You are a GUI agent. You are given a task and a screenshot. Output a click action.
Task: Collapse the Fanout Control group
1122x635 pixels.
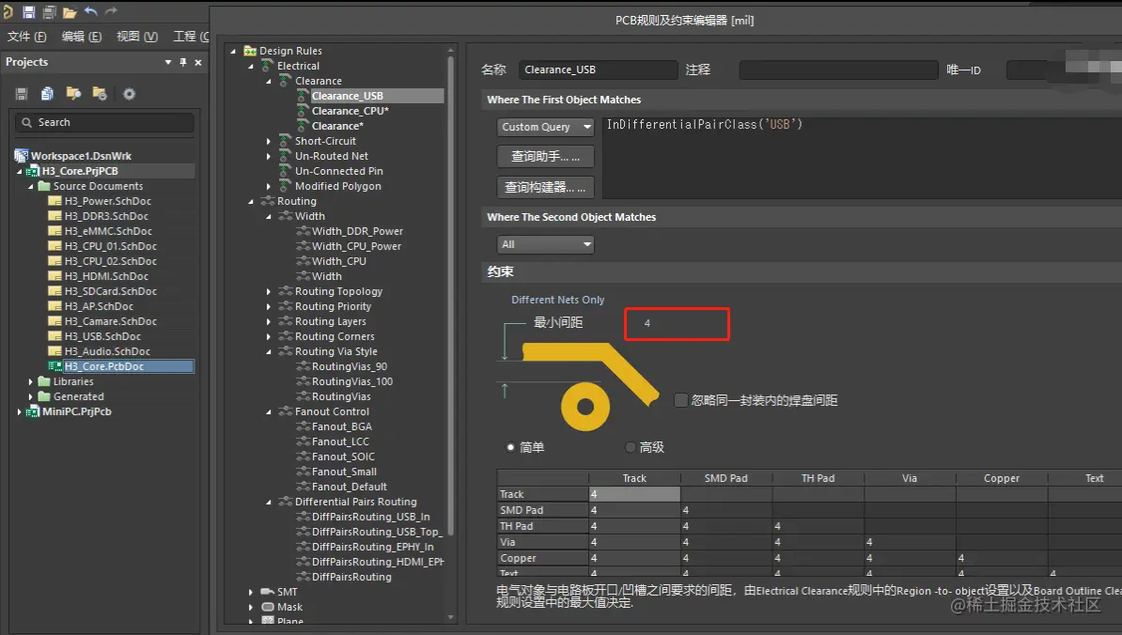tap(269, 411)
